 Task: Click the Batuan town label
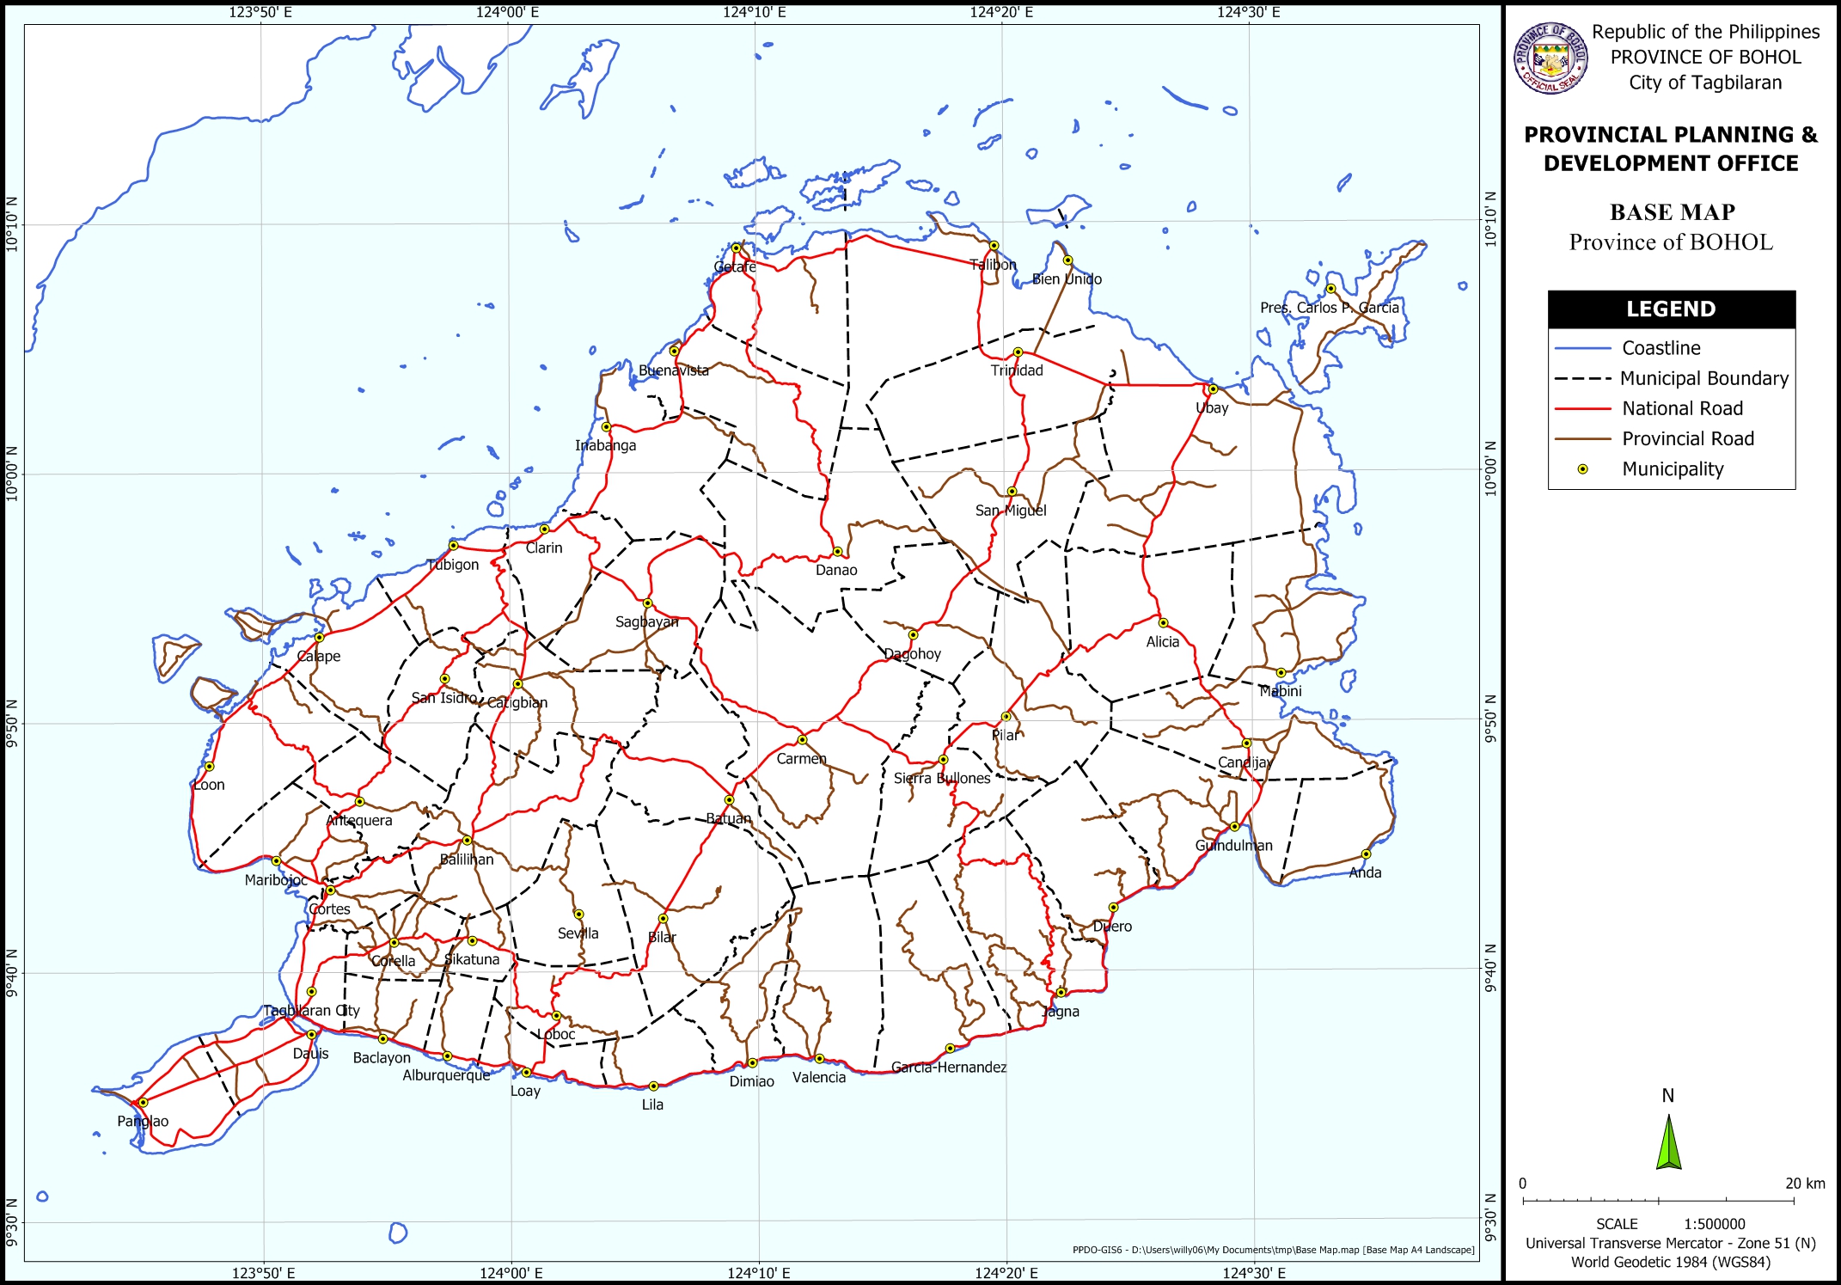[x=728, y=819]
